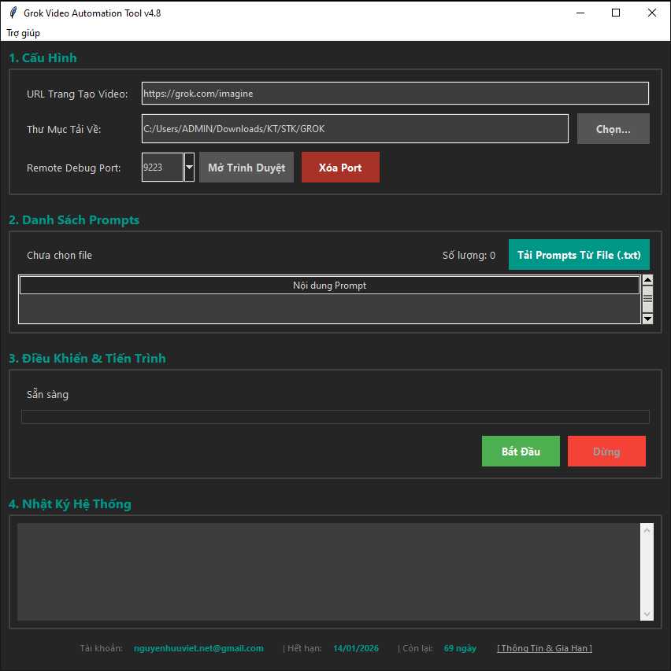Click the expiry date 14/01/2026
Viewport: 671px width, 671px height.
(356, 648)
